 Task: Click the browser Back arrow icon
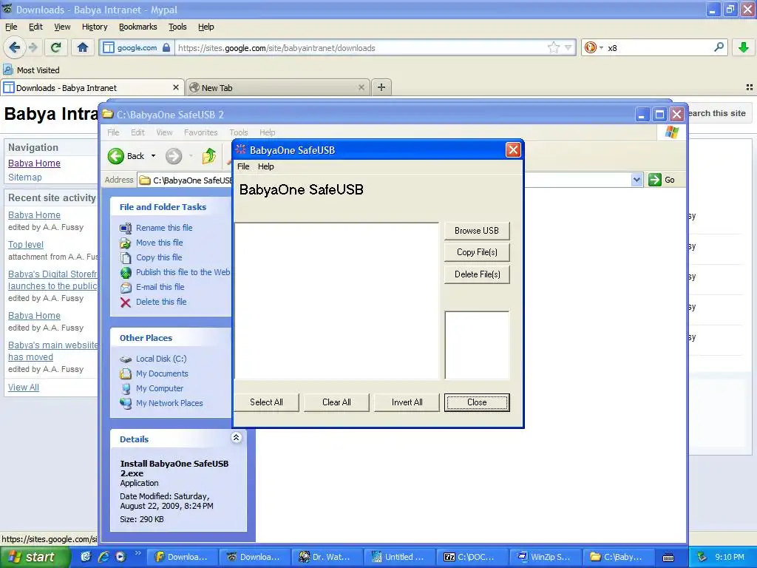(14, 47)
